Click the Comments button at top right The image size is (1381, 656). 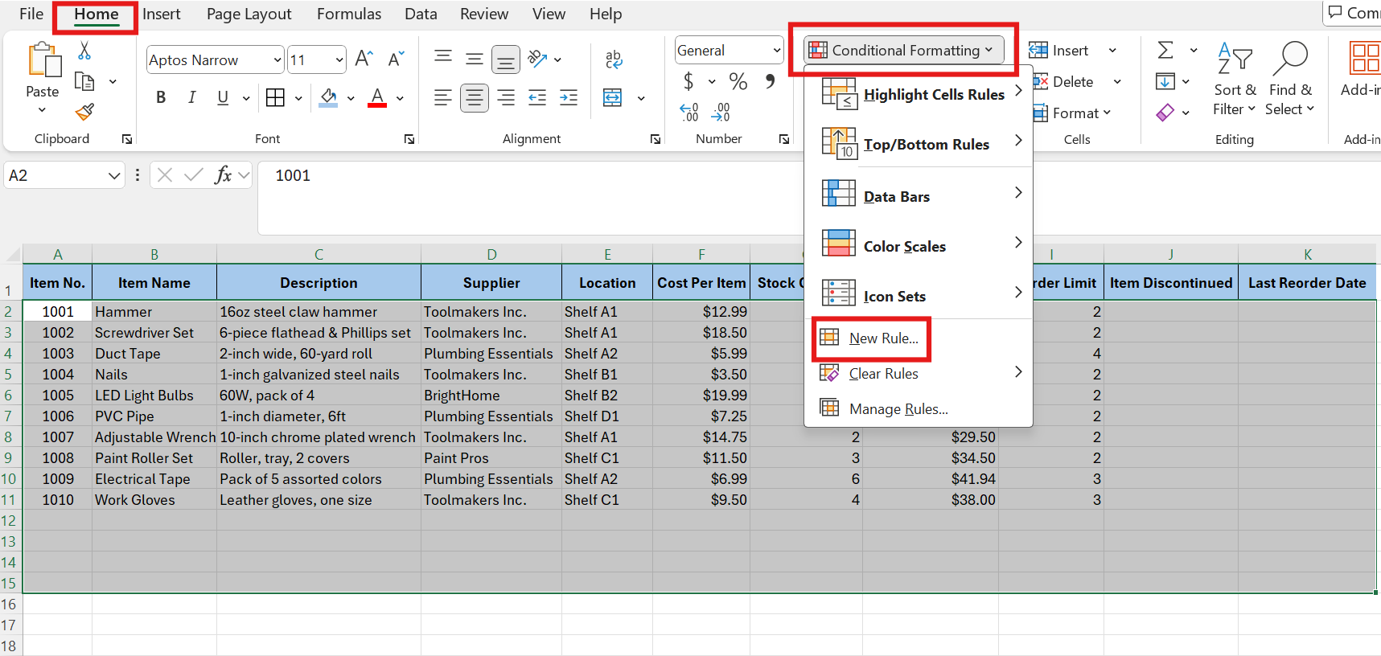1353,13
